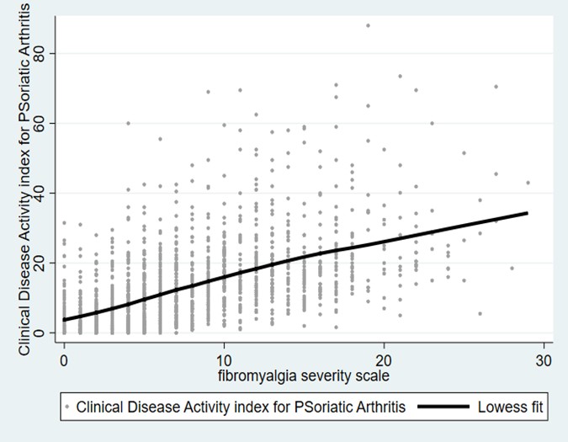Click the gray dot legend marker
This screenshot has height=442, width=568.
click(66, 408)
